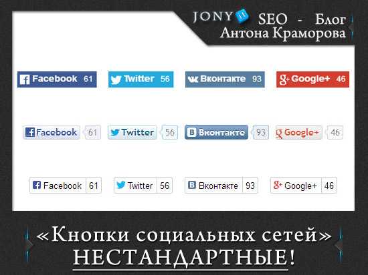Click the VK logo icon in the flat Вконтакте button
The height and width of the screenshot is (275, 368).
[x=193, y=79]
